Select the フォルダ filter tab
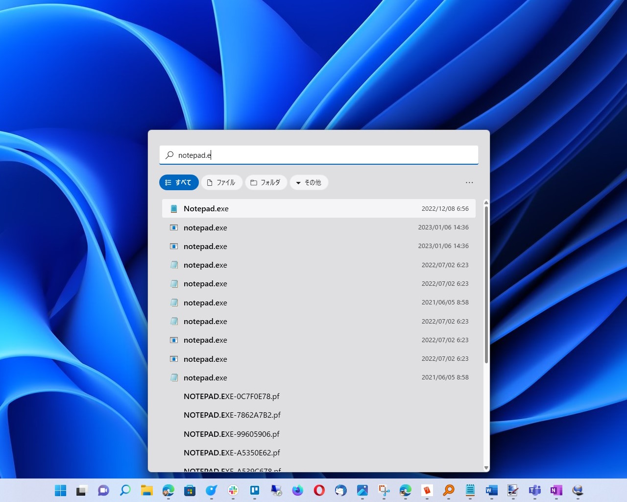Image resolution: width=627 pixels, height=502 pixels. 265,182
